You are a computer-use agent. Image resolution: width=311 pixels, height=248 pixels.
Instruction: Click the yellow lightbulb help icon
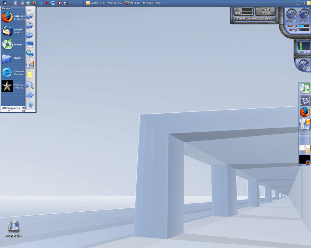coord(30,75)
